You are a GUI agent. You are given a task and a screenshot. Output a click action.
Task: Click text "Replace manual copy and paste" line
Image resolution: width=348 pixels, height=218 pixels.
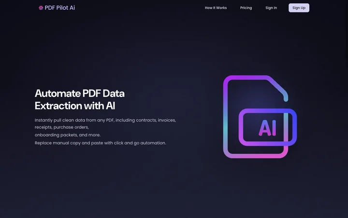[101, 143]
